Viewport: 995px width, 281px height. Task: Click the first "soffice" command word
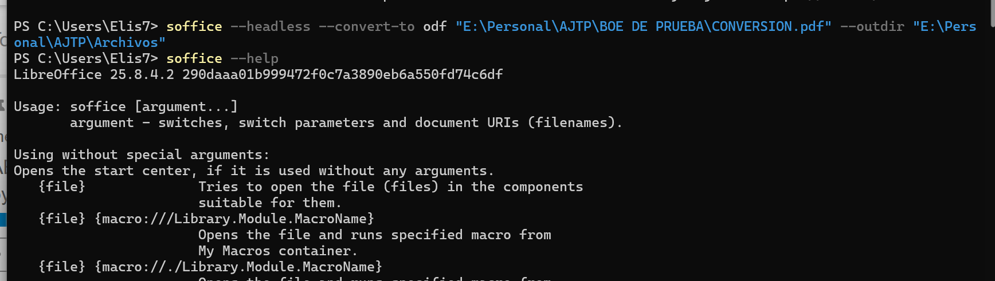194,26
